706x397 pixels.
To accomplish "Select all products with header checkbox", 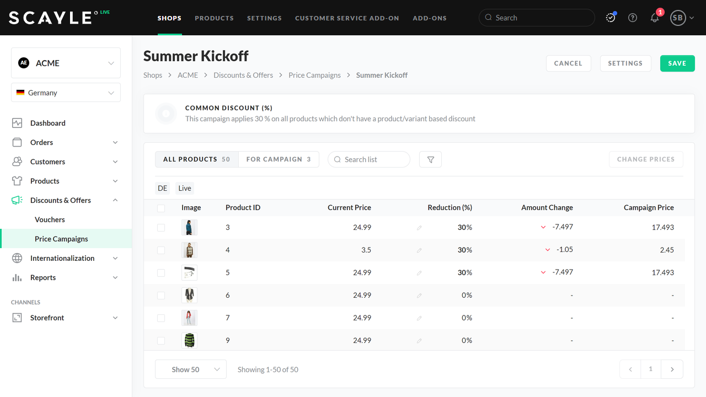I will point(161,208).
